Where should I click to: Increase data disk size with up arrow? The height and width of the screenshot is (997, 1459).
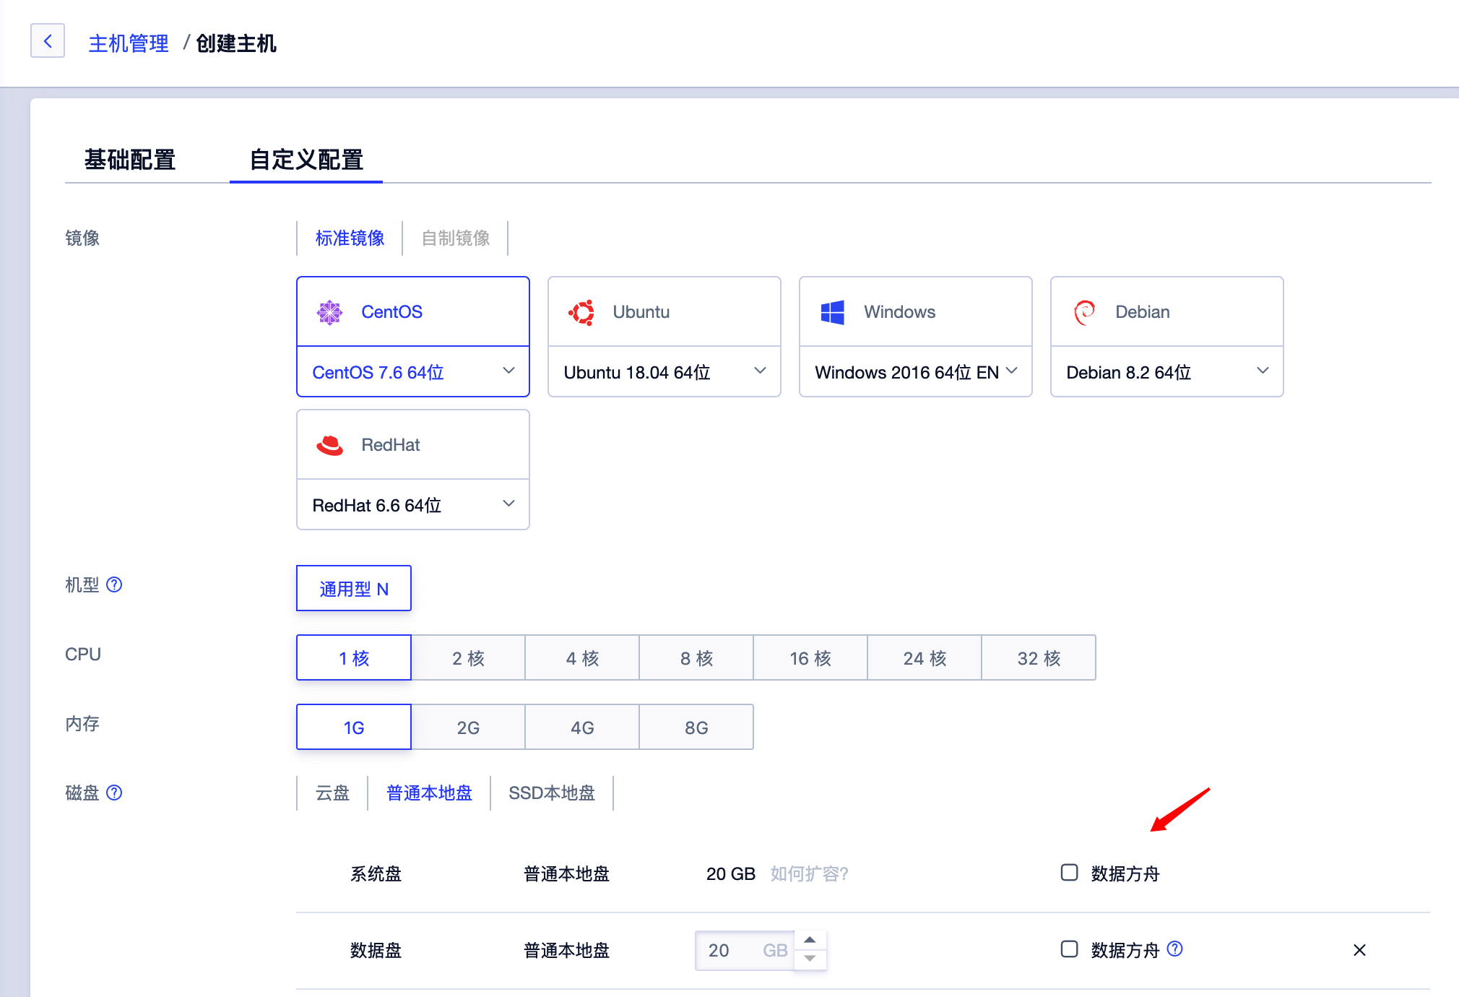(810, 940)
